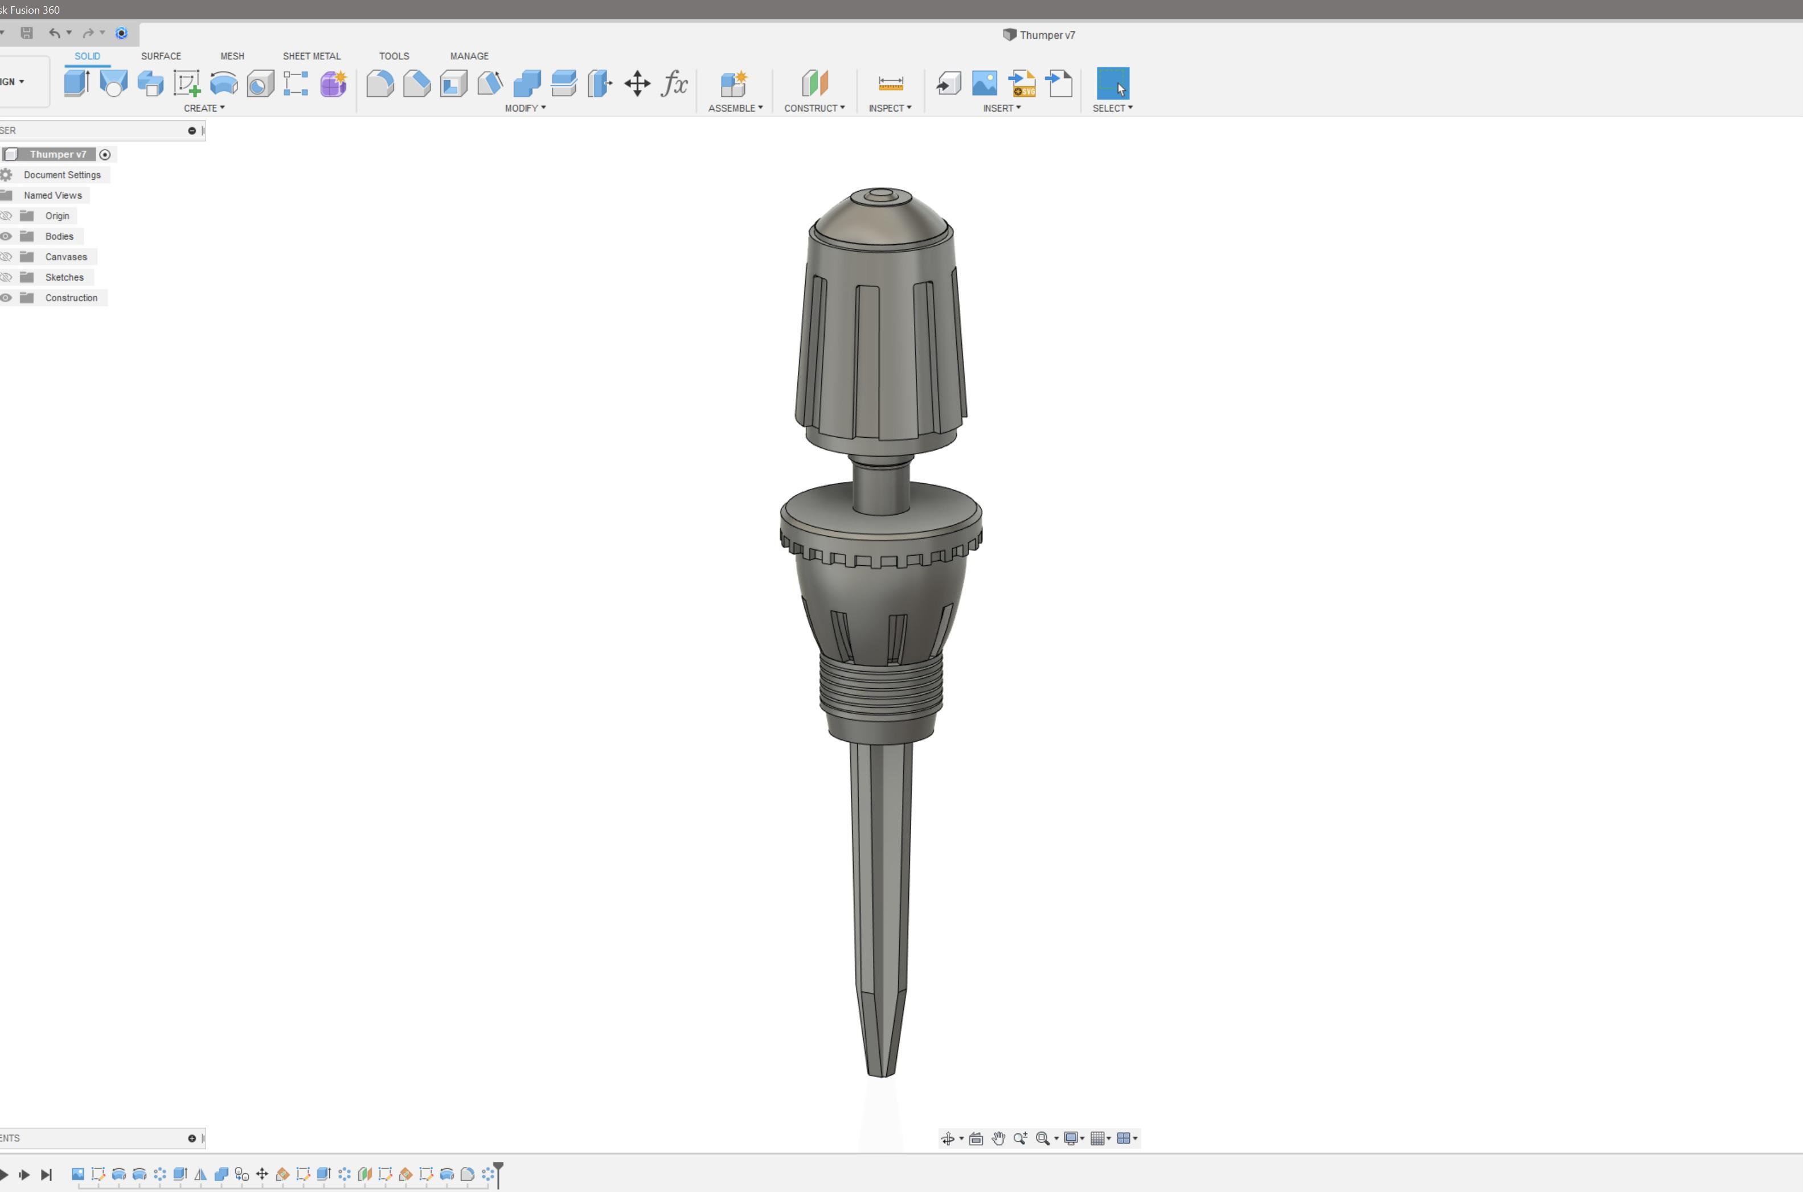Activate the Move/Copy tool icon
1803x1192 pixels.
coord(637,83)
